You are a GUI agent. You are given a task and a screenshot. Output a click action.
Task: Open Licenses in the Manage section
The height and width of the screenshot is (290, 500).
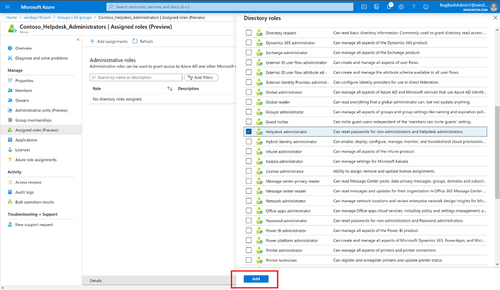23,150
